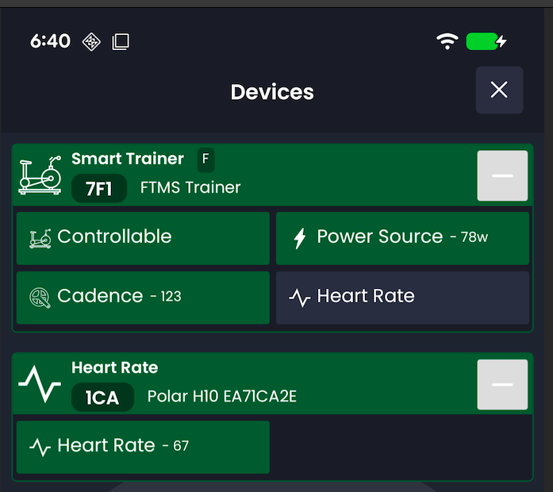The height and width of the screenshot is (492, 553).
Task: Toggle Heart Rate 67 on Polar H10
Action: click(x=143, y=446)
